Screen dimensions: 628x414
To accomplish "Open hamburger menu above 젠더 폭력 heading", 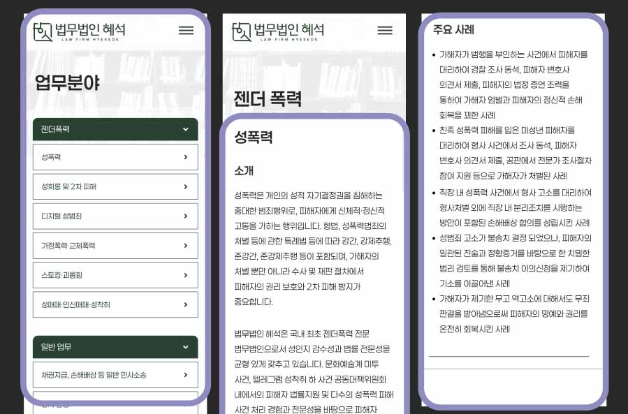I will tap(385, 31).
